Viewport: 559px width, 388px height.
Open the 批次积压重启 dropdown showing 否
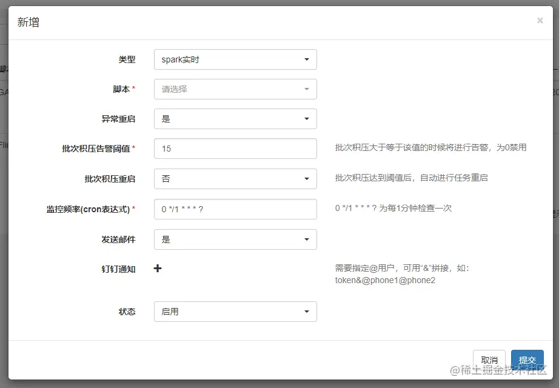[235, 179]
